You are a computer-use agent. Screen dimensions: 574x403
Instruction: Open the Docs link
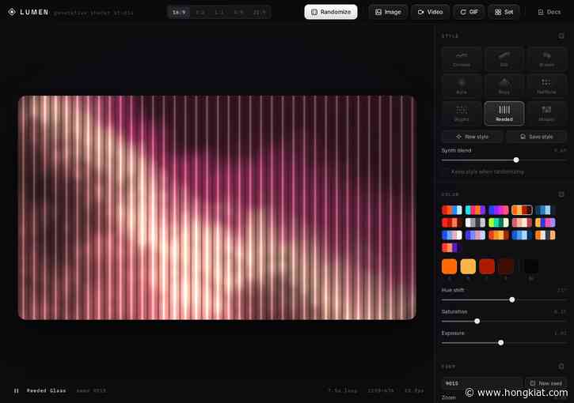tap(549, 12)
